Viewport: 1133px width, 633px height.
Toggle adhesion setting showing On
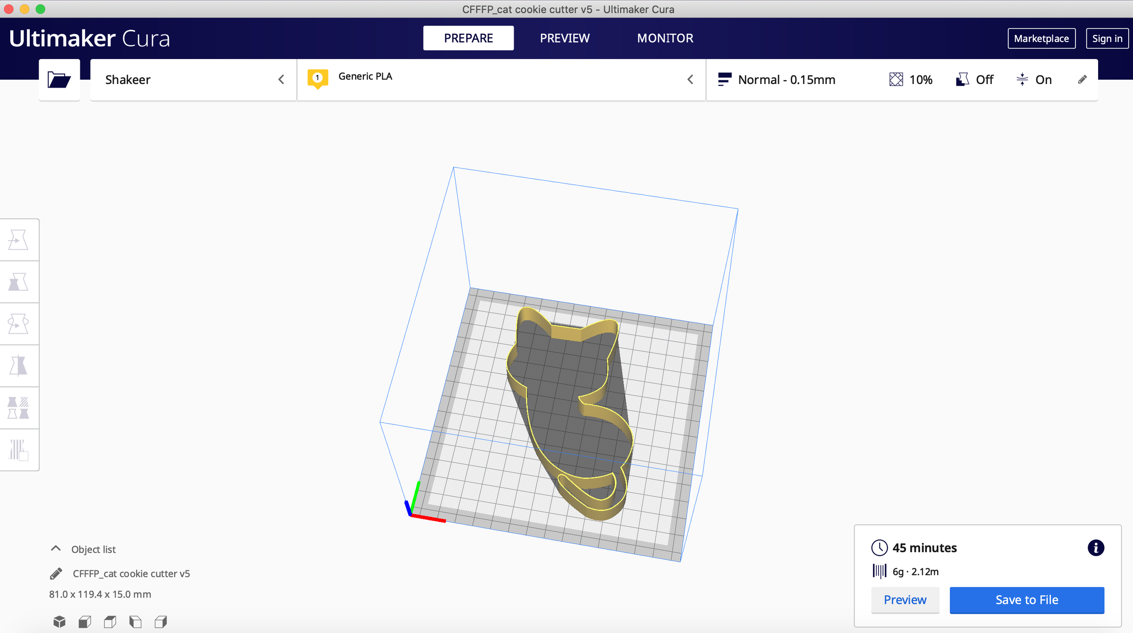1034,79
